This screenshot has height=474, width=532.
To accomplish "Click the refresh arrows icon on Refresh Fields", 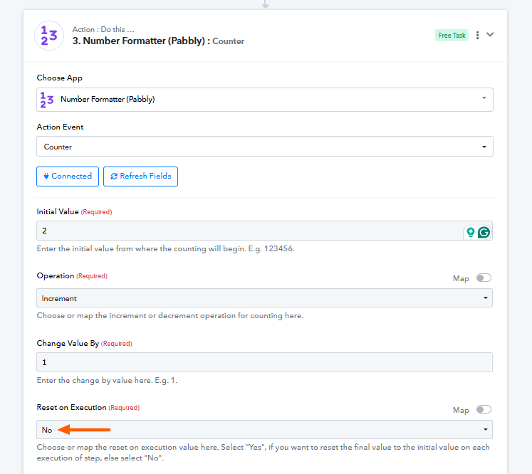I will point(114,177).
